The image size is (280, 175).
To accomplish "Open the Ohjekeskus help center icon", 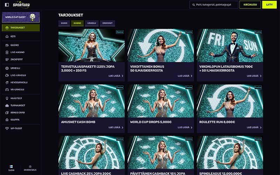I will coord(30,167).
